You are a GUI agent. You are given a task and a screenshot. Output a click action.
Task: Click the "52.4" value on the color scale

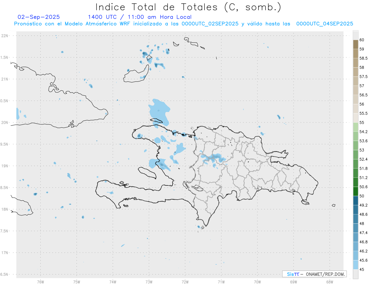tap(363, 159)
